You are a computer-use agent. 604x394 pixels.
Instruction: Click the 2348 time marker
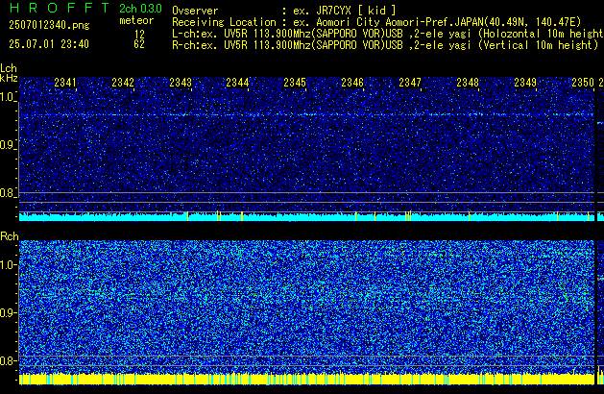coord(468,83)
